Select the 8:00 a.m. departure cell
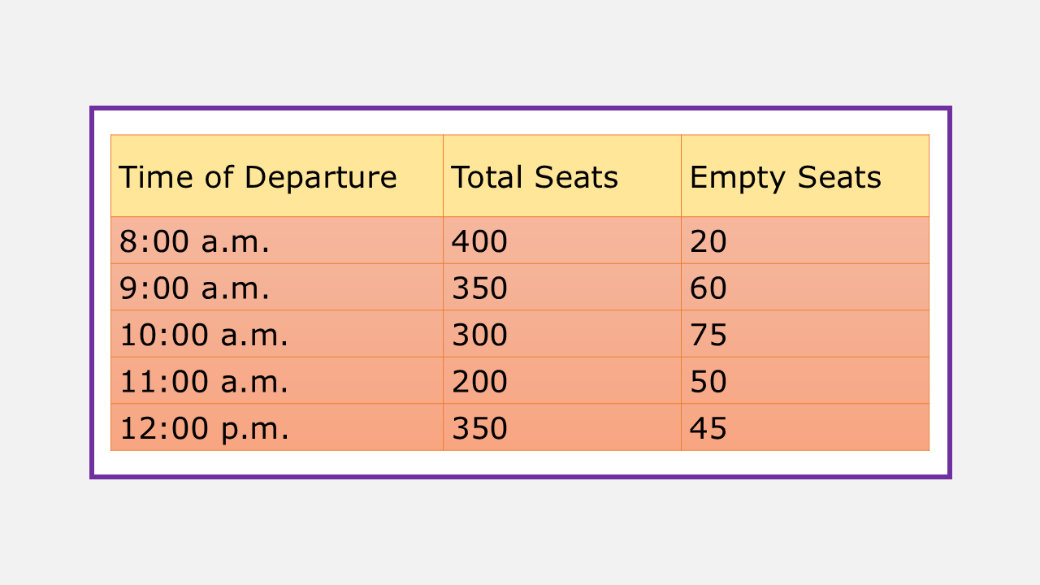1040x585 pixels. tap(194, 241)
